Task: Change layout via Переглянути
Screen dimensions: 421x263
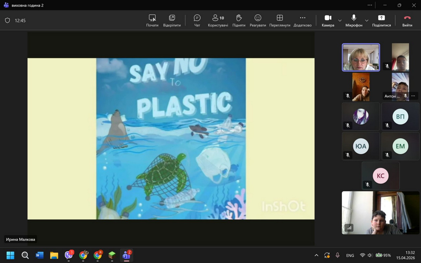Action: (x=280, y=20)
